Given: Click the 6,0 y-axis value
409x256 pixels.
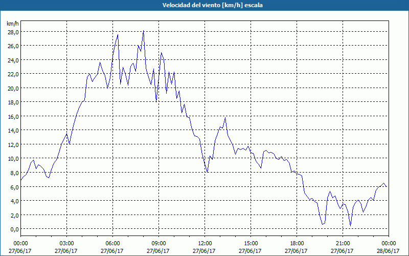Looking at the screenshot, I should pyautogui.click(x=14, y=187).
